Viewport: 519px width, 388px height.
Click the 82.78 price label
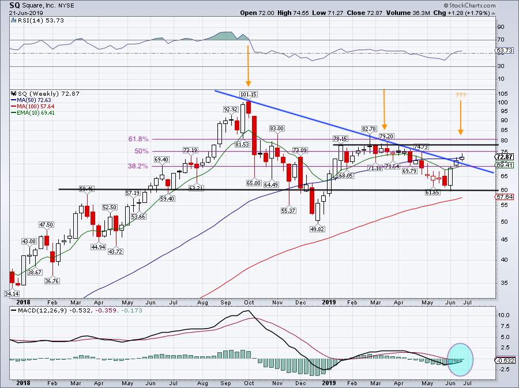pos(369,129)
